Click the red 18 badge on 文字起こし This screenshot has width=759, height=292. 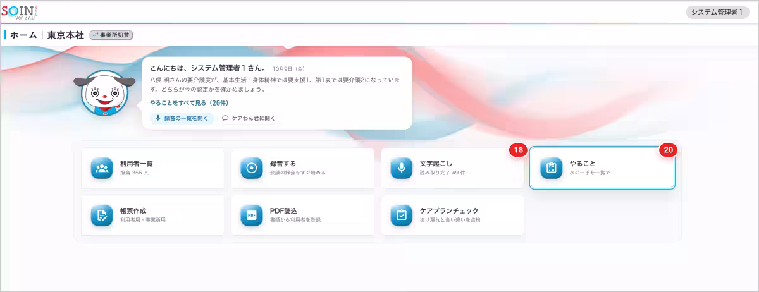pos(518,150)
